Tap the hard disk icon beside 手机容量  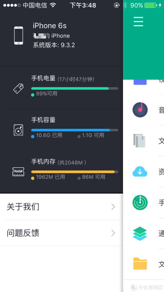click(x=18, y=130)
